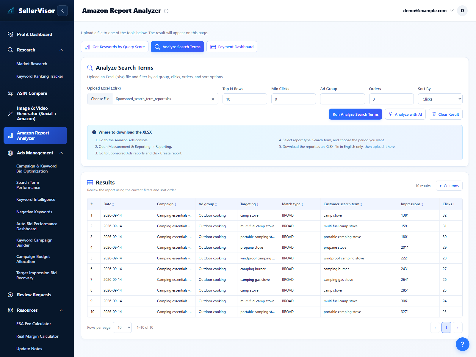Go to previous results page arrow

point(435,328)
